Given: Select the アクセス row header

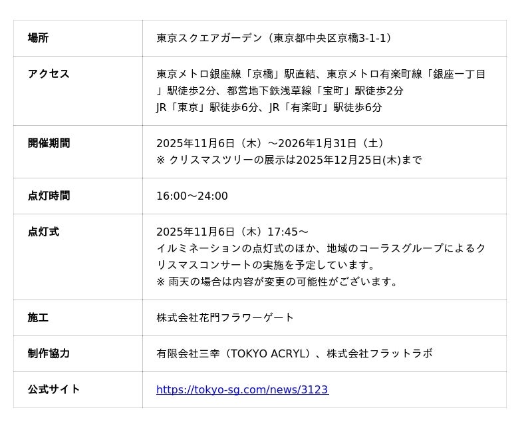Looking at the screenshot, I should tap(49, 74).
